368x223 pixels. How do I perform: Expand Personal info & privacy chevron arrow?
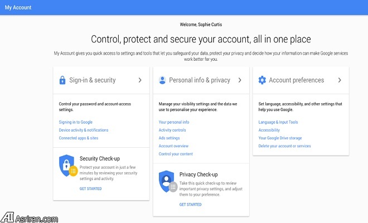[x=240, y=80]
